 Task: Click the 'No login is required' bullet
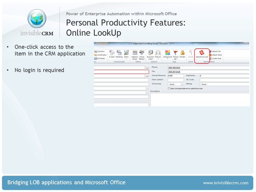tap(39, 70)
